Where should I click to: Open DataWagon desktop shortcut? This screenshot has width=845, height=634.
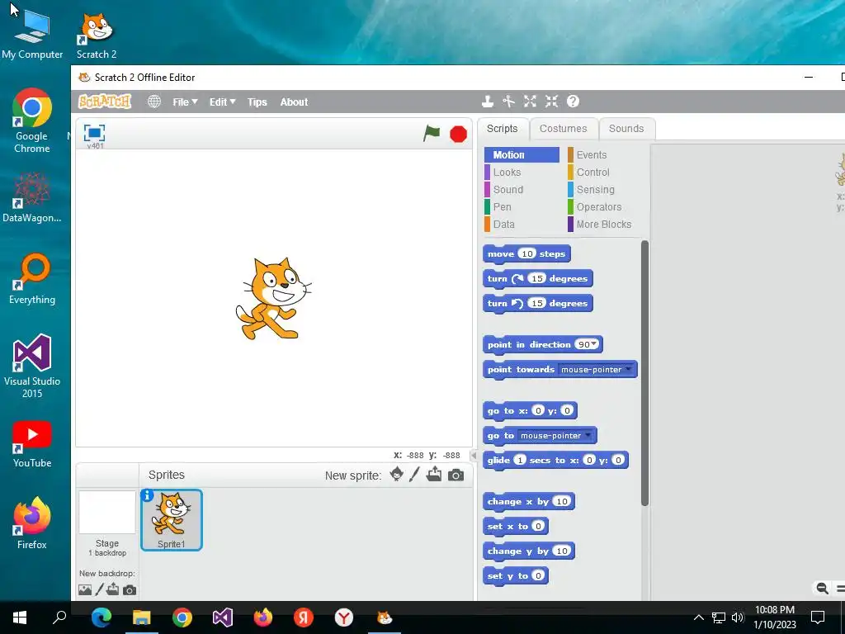click(x=32, y=198)
